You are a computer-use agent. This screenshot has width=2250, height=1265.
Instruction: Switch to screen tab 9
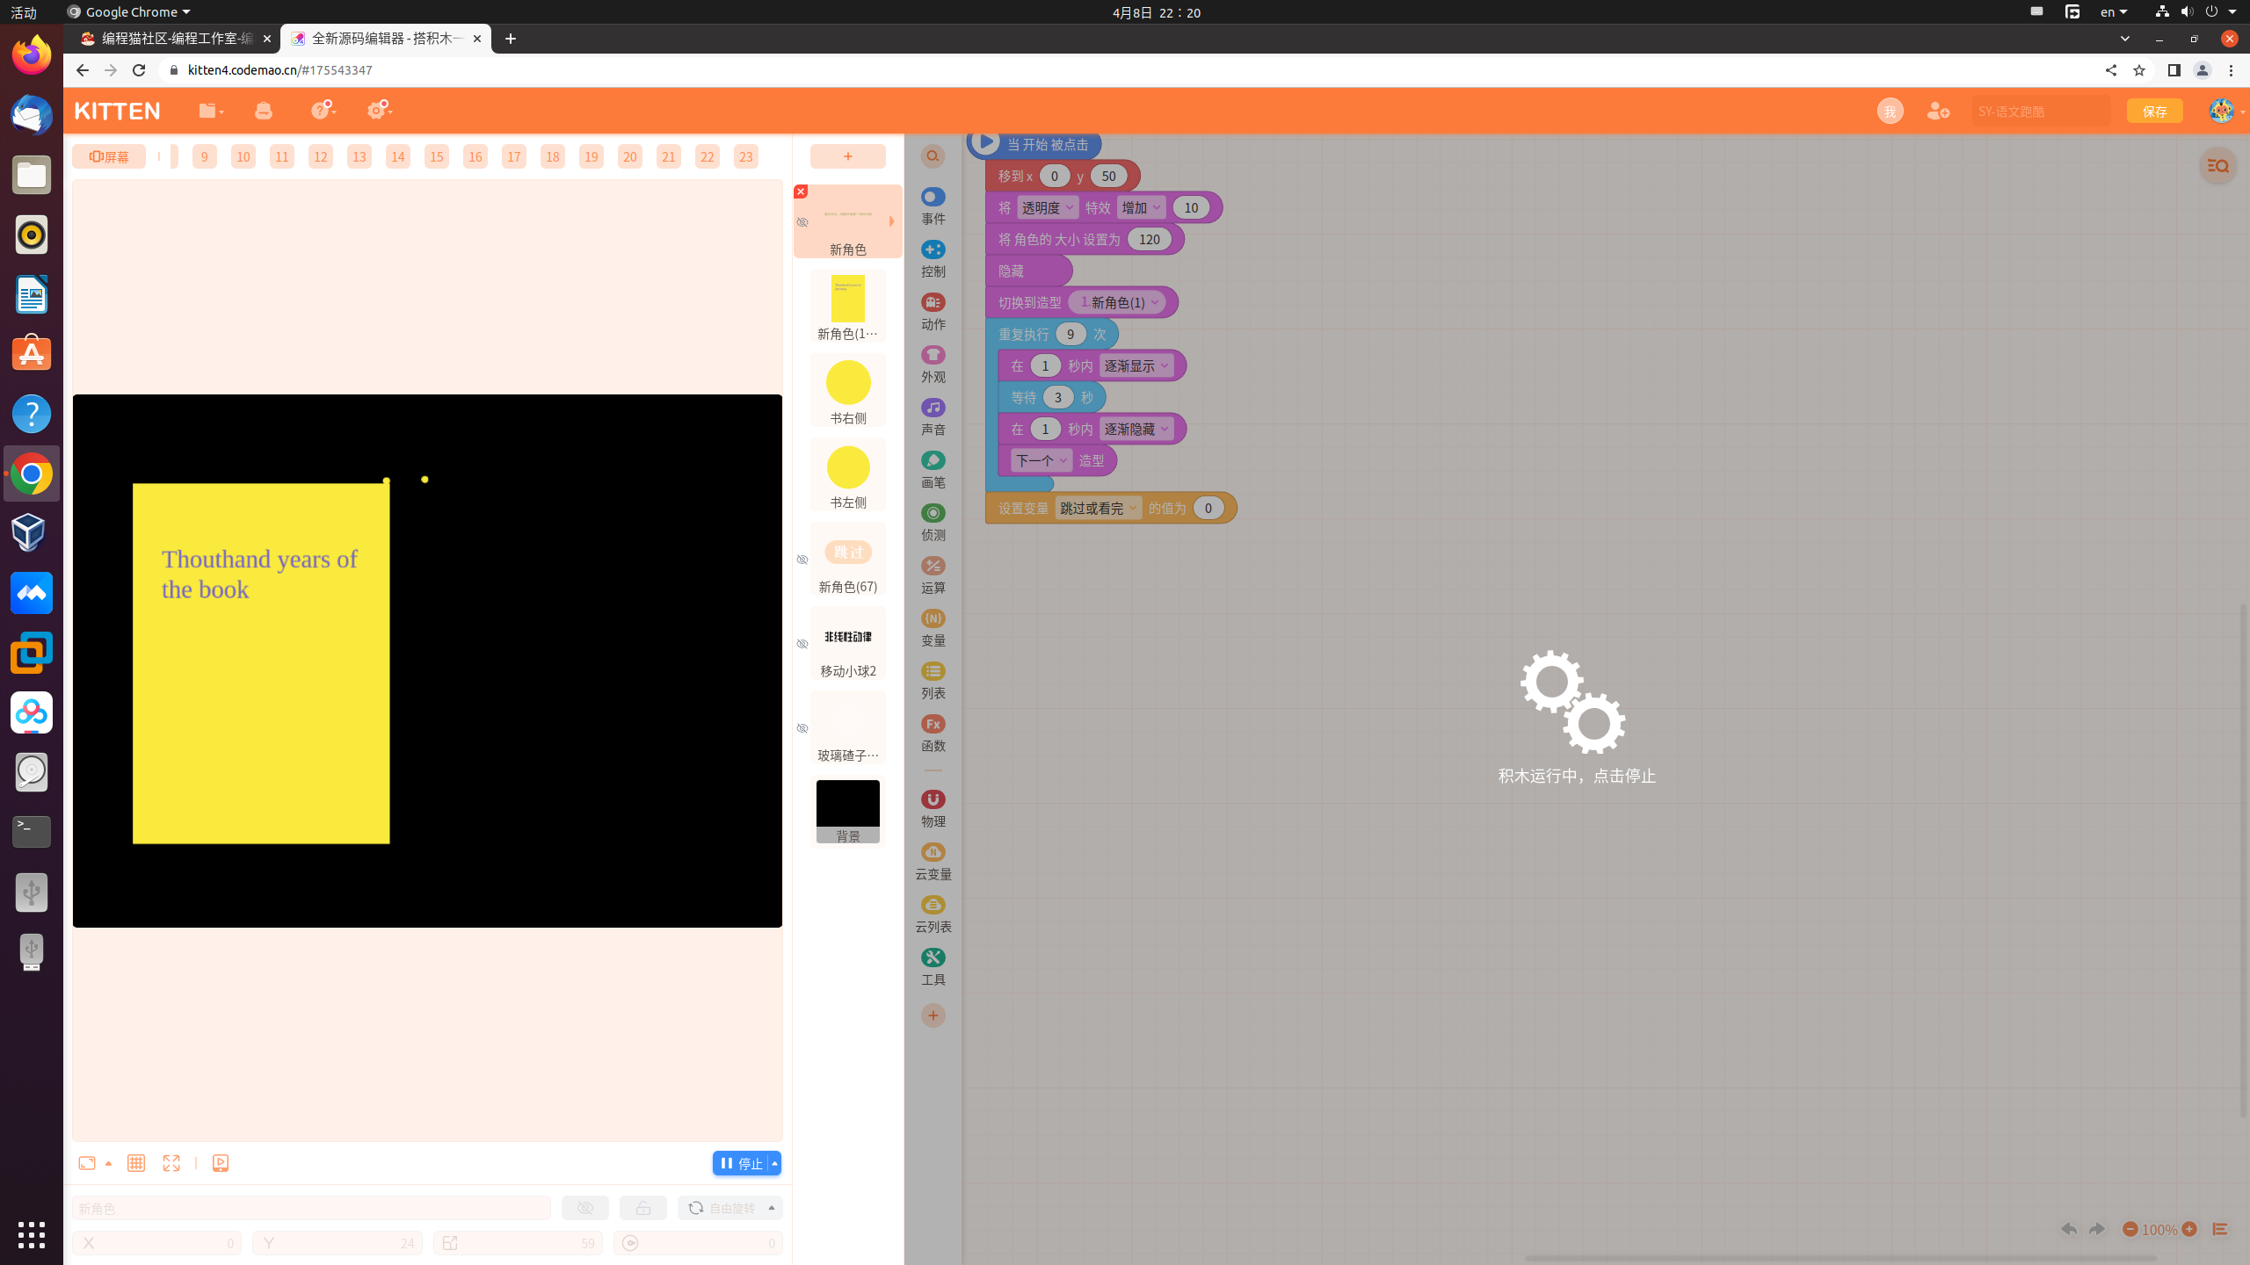pos(205,156)
